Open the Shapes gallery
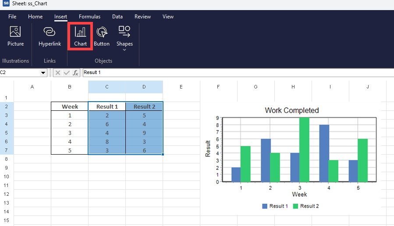Viewport: 394px width, 226px height. tap(124, 36)
